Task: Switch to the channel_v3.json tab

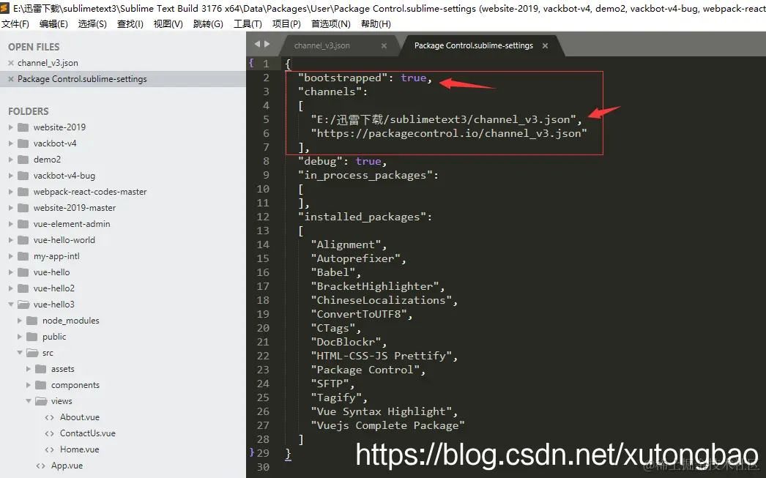Action: [322, 45]
